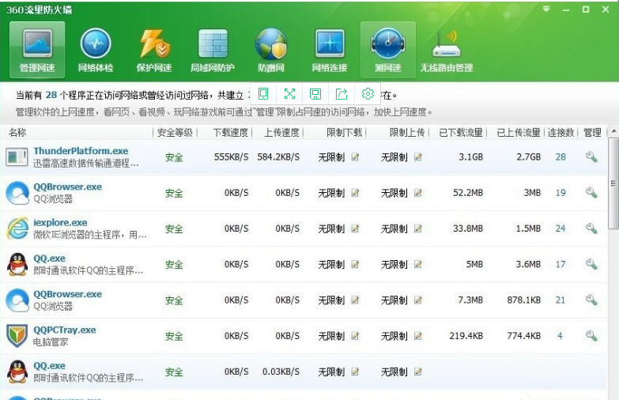The width and height of the screenshot is (619, 400).
Task: Click 52.2MB downloaded value for QQBrowser.exe
Action: [468, 193]
